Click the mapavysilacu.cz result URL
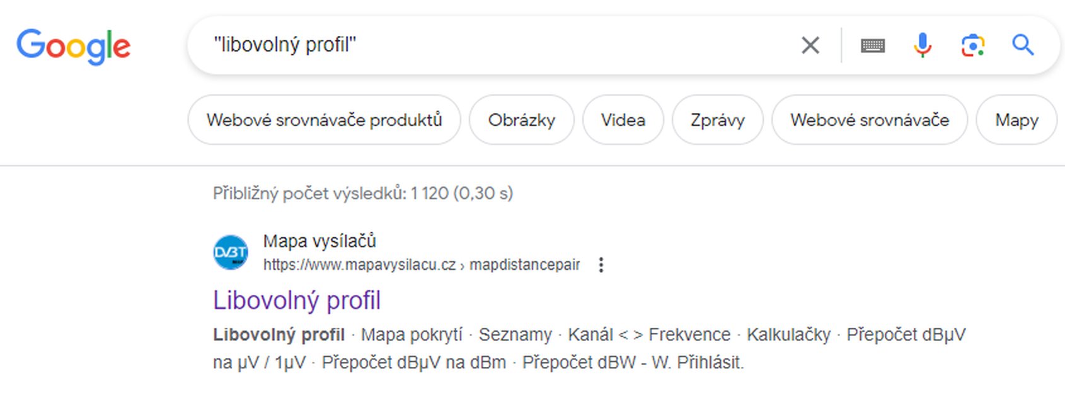Screen dimensions: 1065x406 tap(421, 265)
